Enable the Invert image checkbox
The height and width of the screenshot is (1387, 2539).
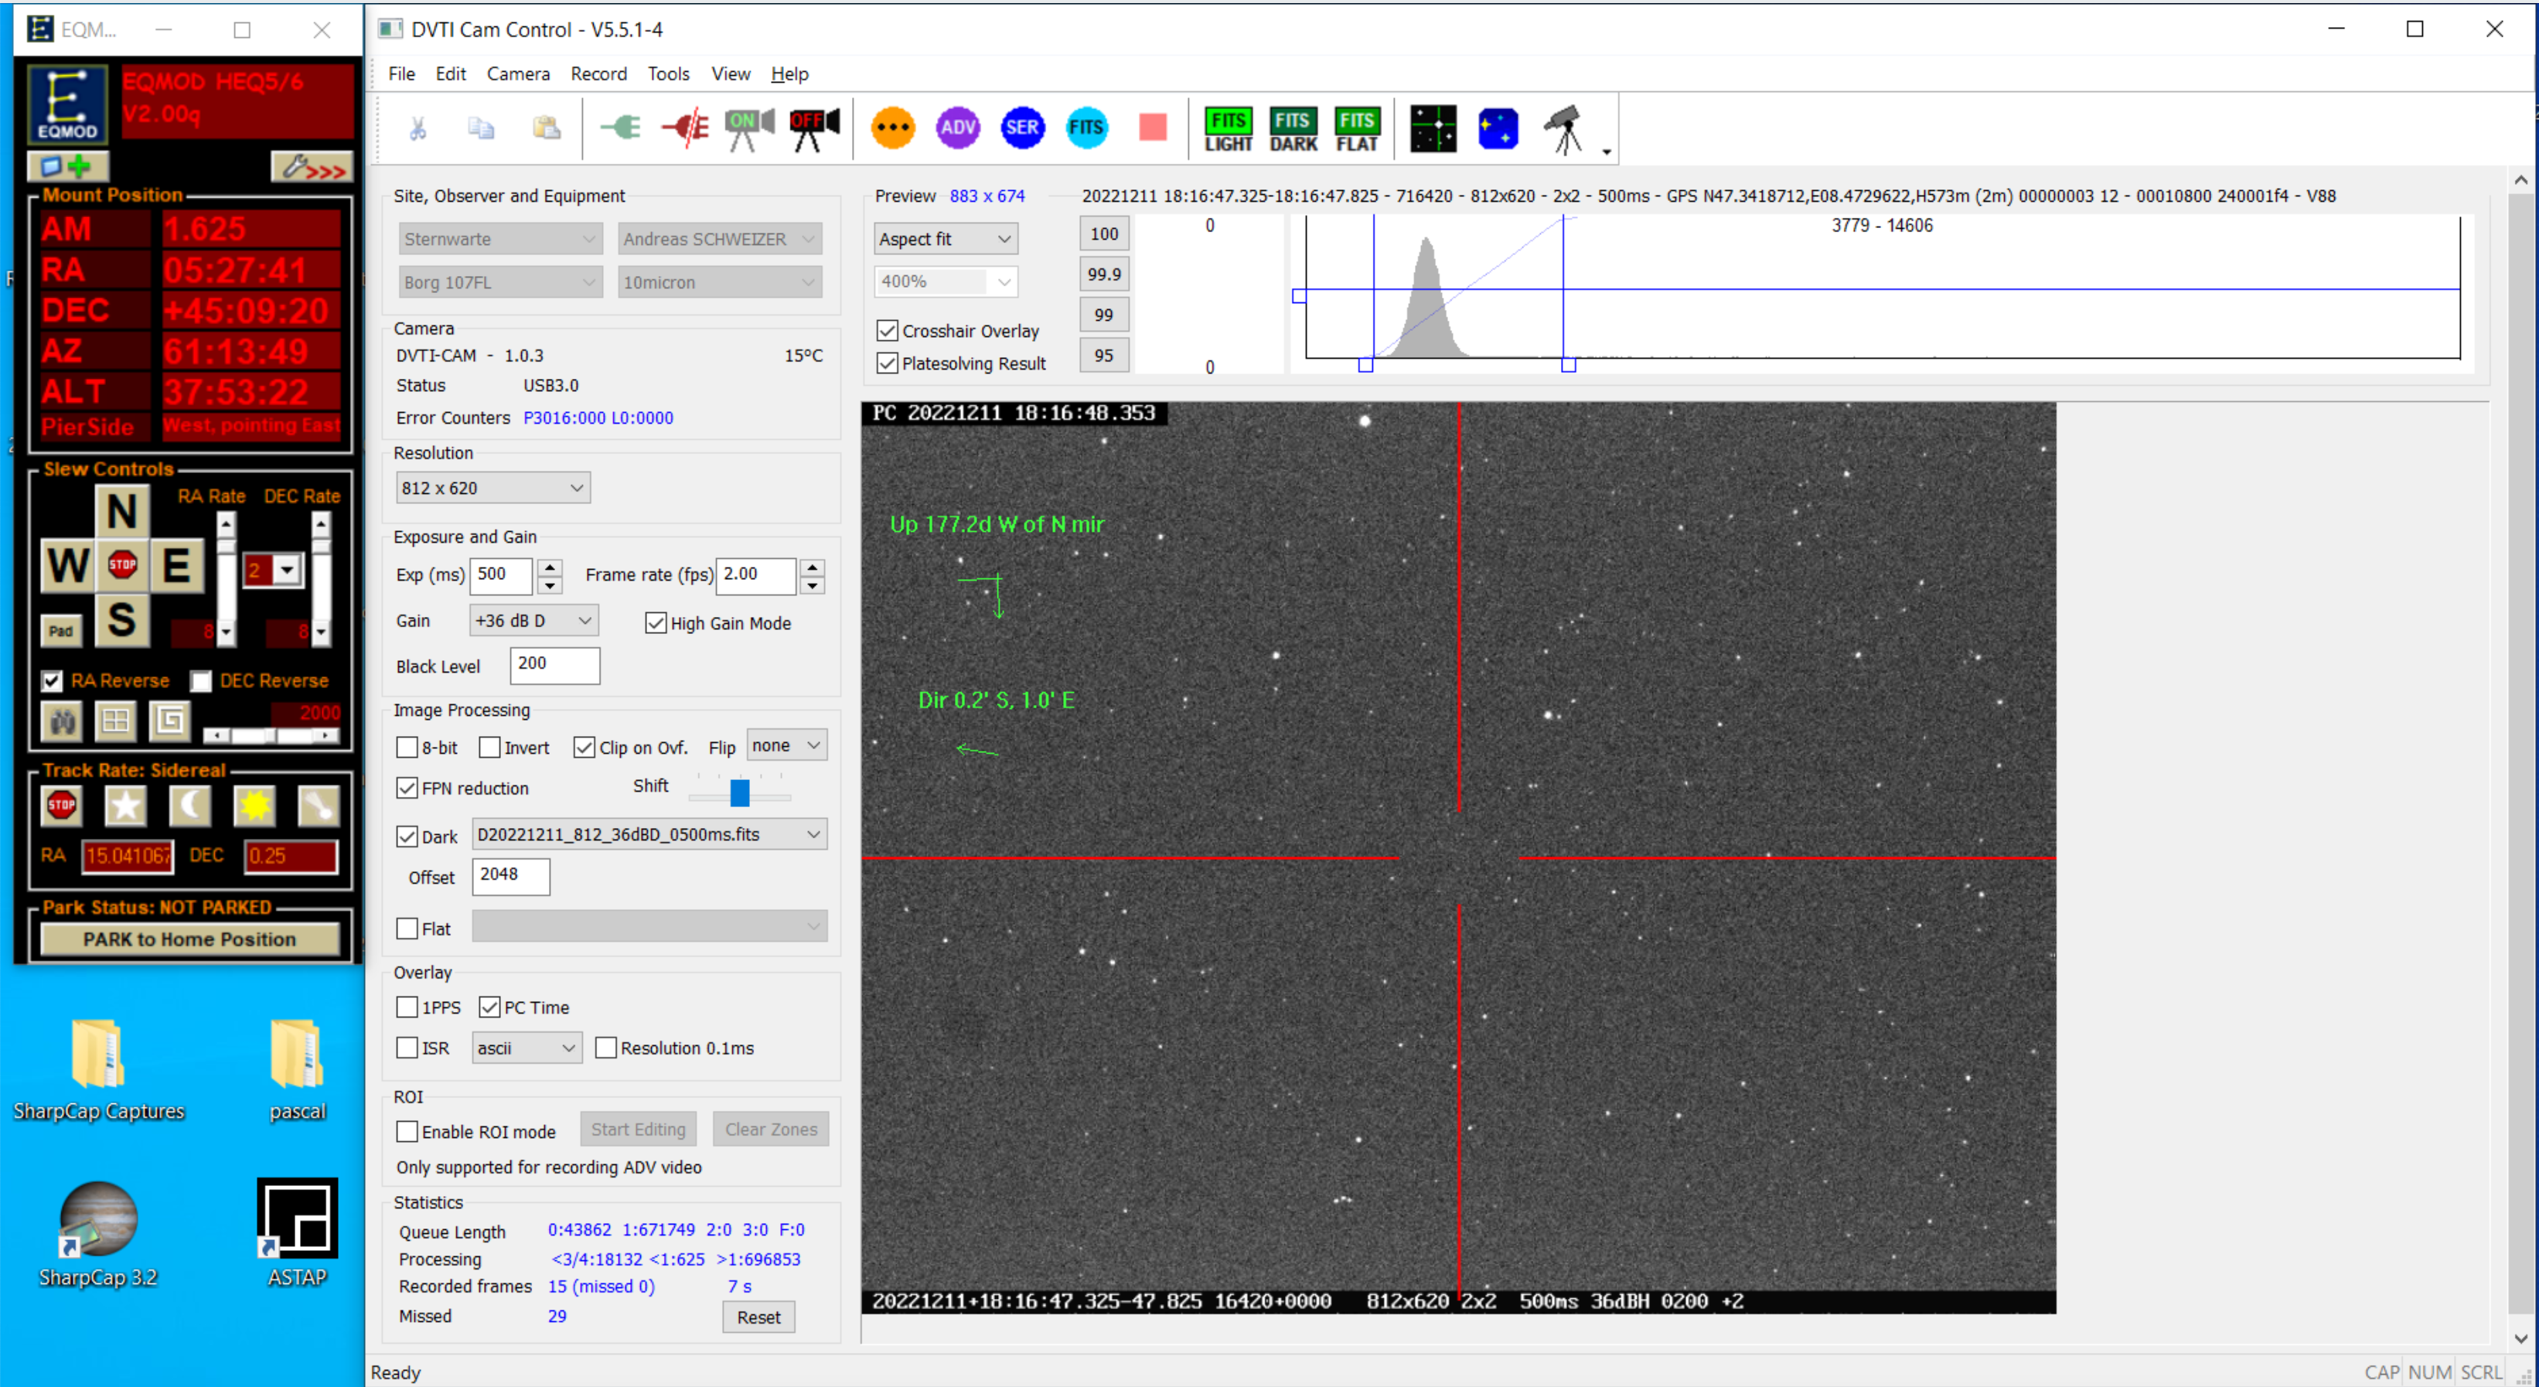490,748
